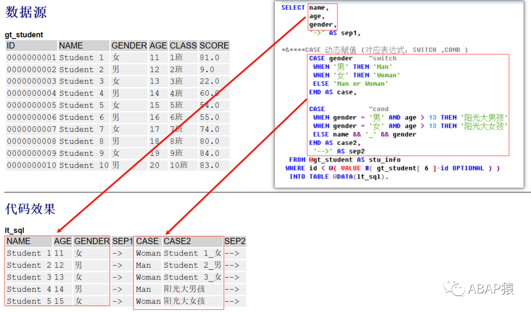
Task: Select ID cell 0000000001
Action: [x=31, y=57]
